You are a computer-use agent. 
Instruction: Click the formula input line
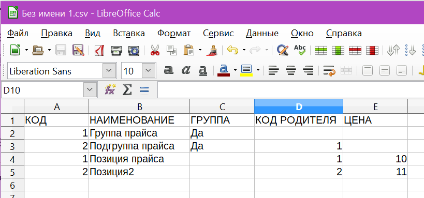290,89
